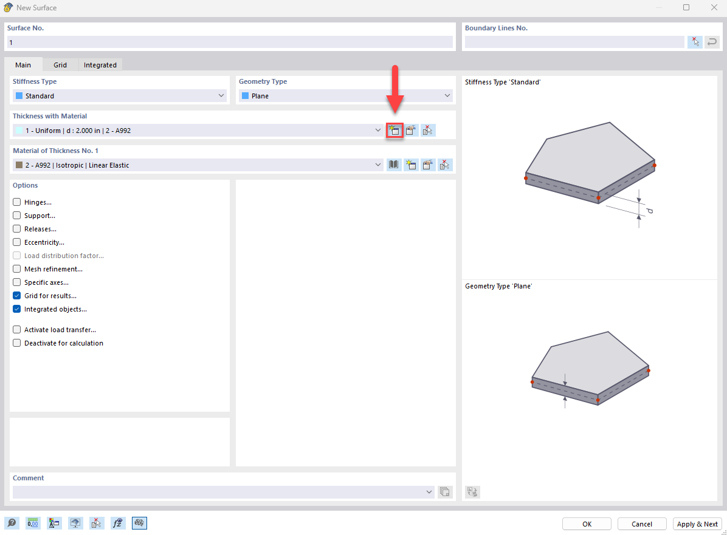
Task: Click the fx formula icon in bottom toolbar
Action: pyautogui.click(x=118, y=523)
